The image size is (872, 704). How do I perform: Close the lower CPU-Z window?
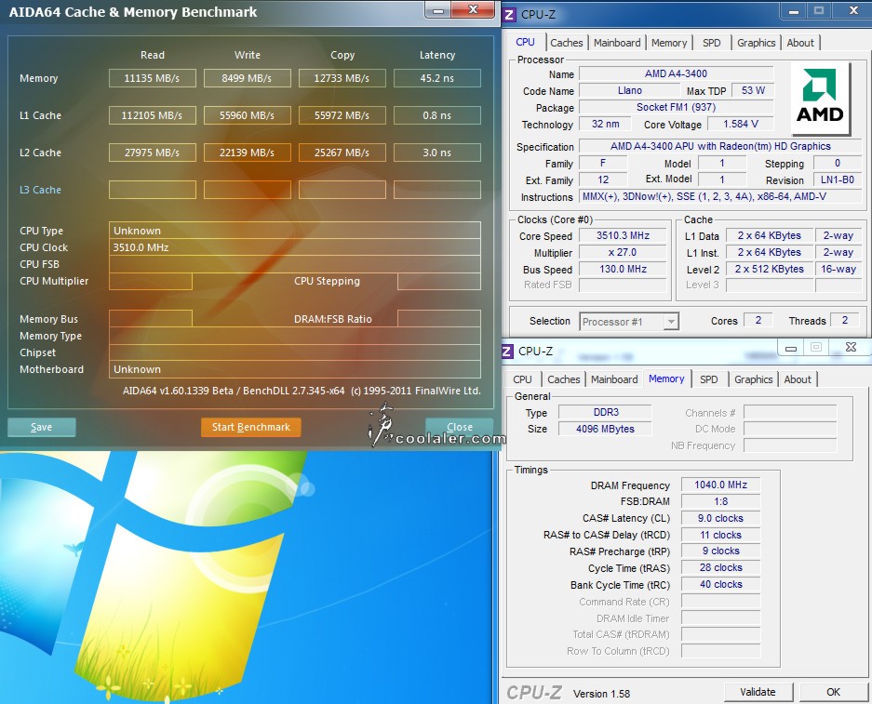coord(850,348)
